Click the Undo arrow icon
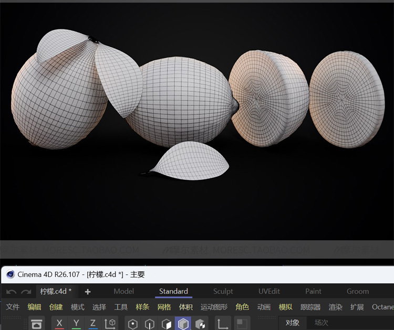 pyautogui.click(x=11, y=292)
